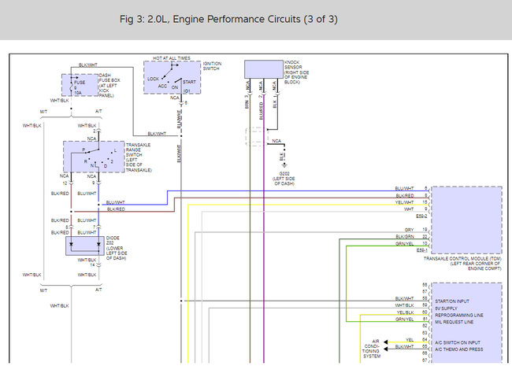The width and height of the screenshot is (512, 377).
Task: Click the YEL/WHT wire label at pin 15
Action: pos(404,202)
